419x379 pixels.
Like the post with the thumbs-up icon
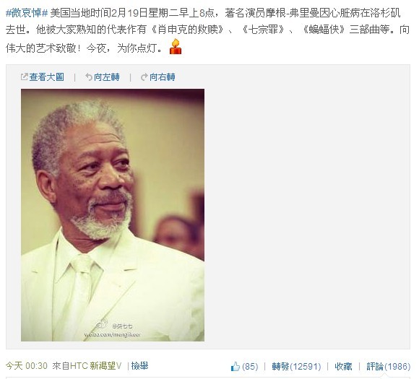[236, 366]
